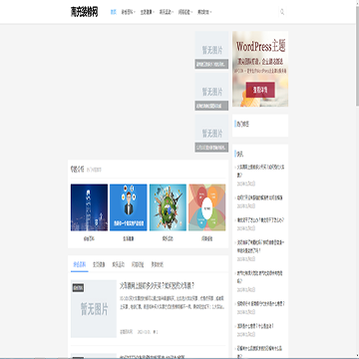Expand the third navigation menu dropdown
Image resolution: width=359 pixels, height=359 pixels.
147,12
